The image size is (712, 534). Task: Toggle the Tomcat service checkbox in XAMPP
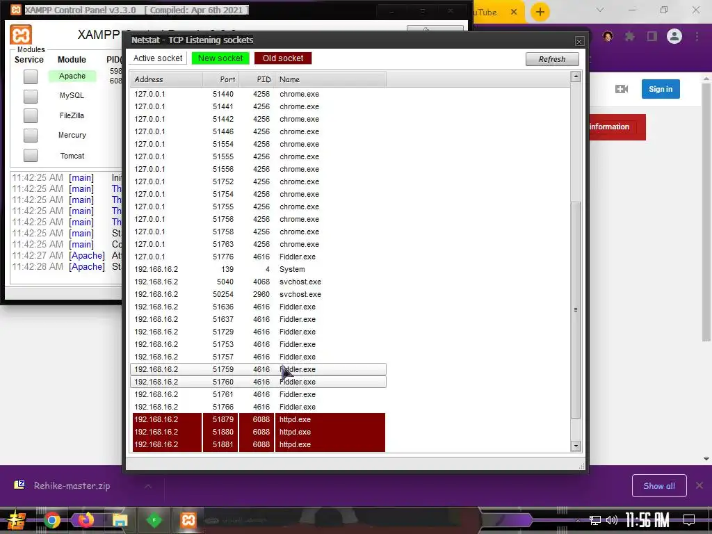pos(31,155)
